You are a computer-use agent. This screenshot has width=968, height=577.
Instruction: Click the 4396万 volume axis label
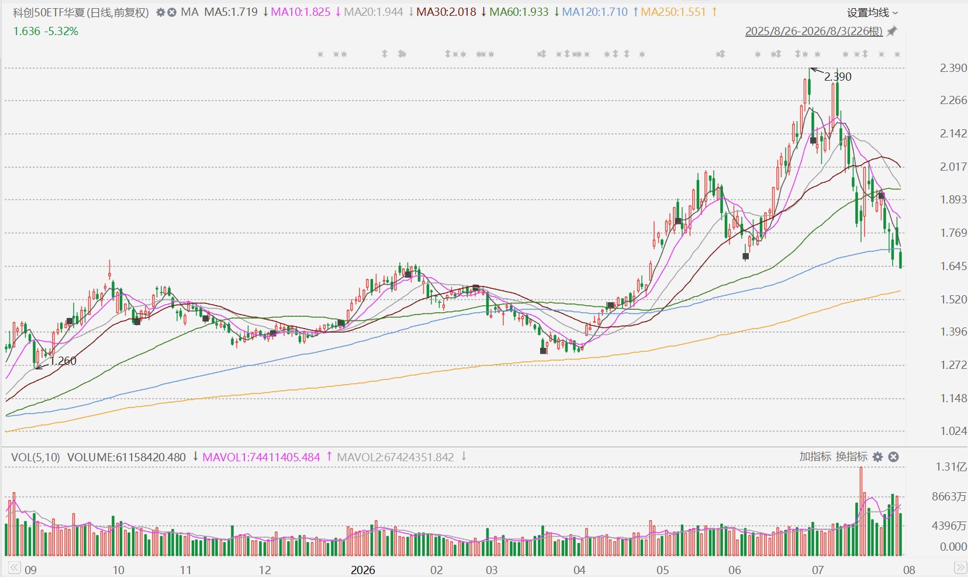click(949, 526)
